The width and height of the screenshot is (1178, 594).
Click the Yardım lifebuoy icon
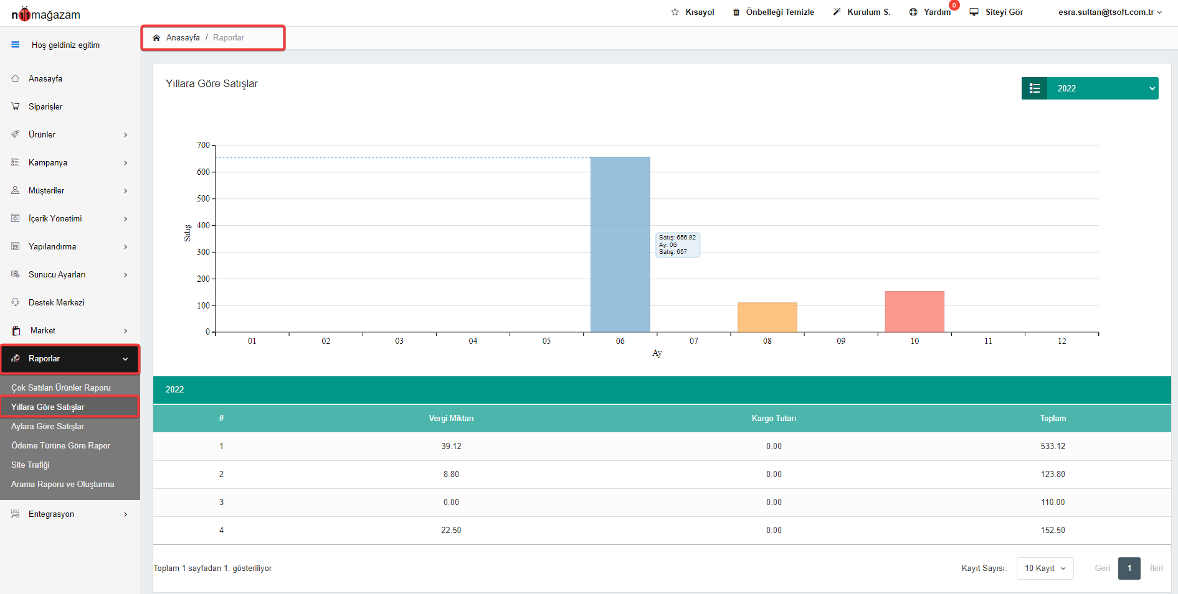pos(913,12)
